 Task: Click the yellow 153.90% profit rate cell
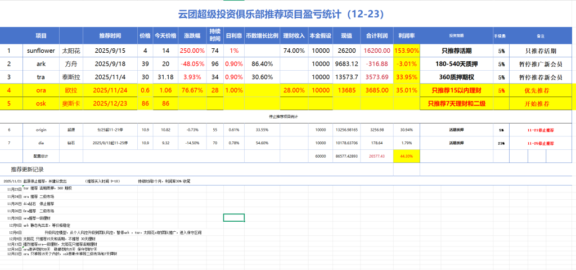[x=406, y=51]
